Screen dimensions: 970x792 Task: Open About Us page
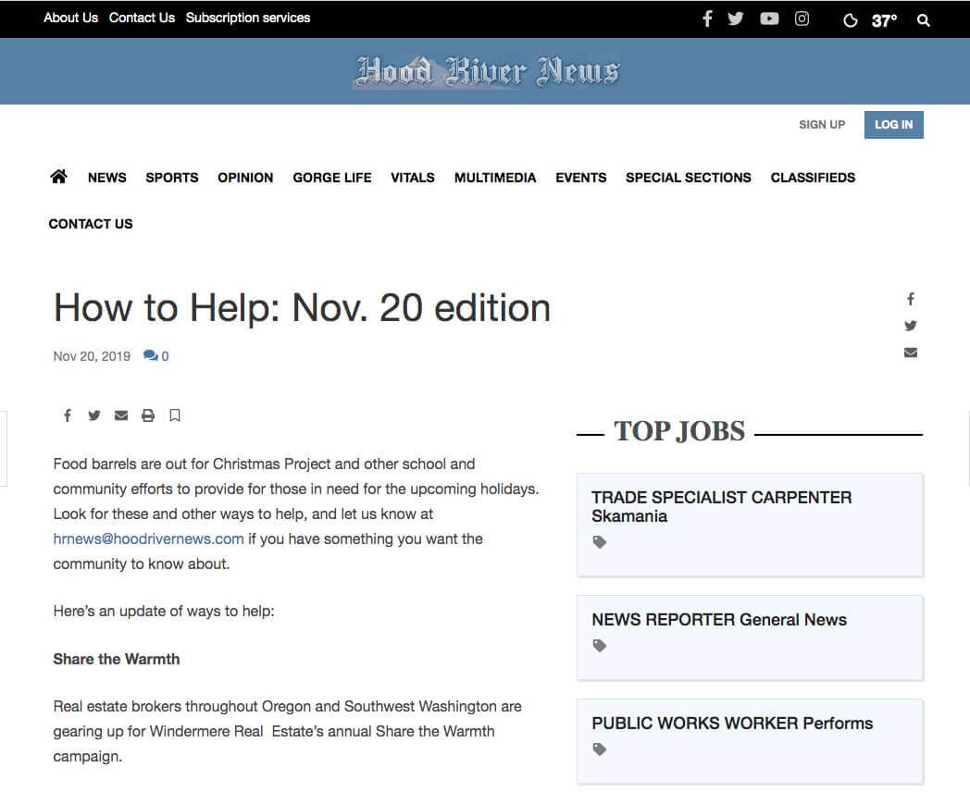click(x=70, y=18)
